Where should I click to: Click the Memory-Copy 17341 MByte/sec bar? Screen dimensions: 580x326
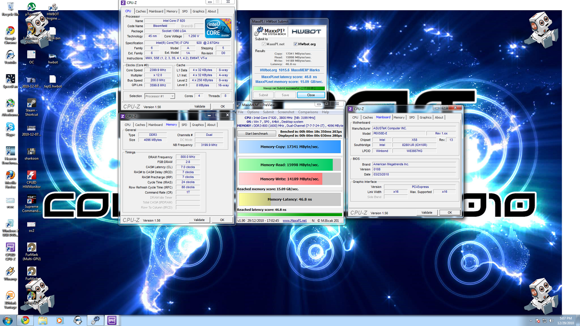pos(290,147)
